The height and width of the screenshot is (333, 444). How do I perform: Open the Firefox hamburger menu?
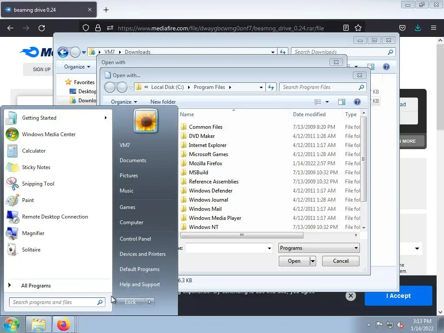pyautogui.click(x=434, y=28)
